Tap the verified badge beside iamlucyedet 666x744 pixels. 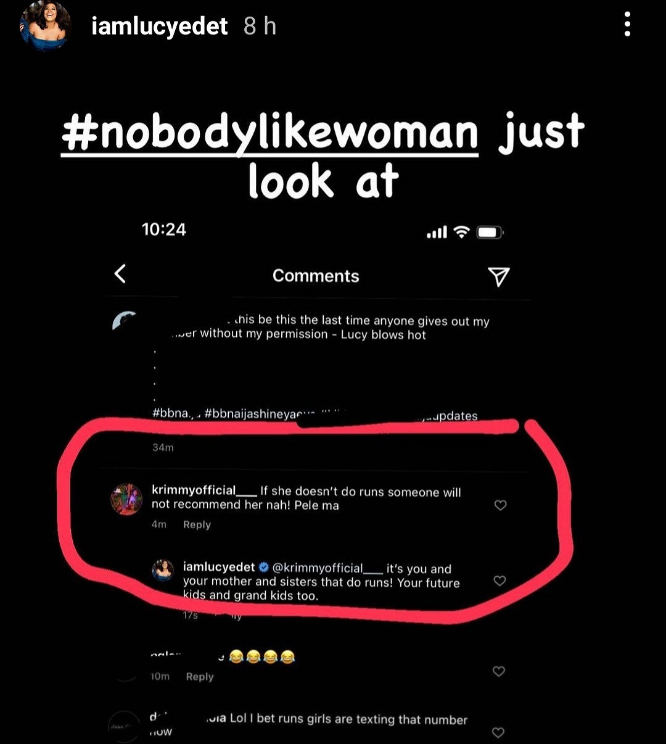[263, 567]
